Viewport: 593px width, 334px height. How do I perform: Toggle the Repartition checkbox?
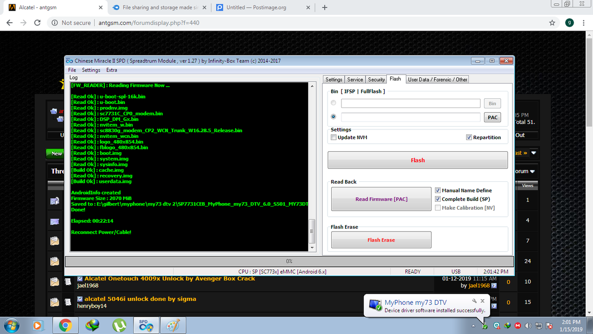coord(469,137)
